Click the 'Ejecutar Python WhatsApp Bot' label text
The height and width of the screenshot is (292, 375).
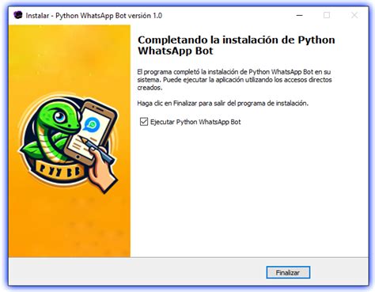click(x=195, y=122)
